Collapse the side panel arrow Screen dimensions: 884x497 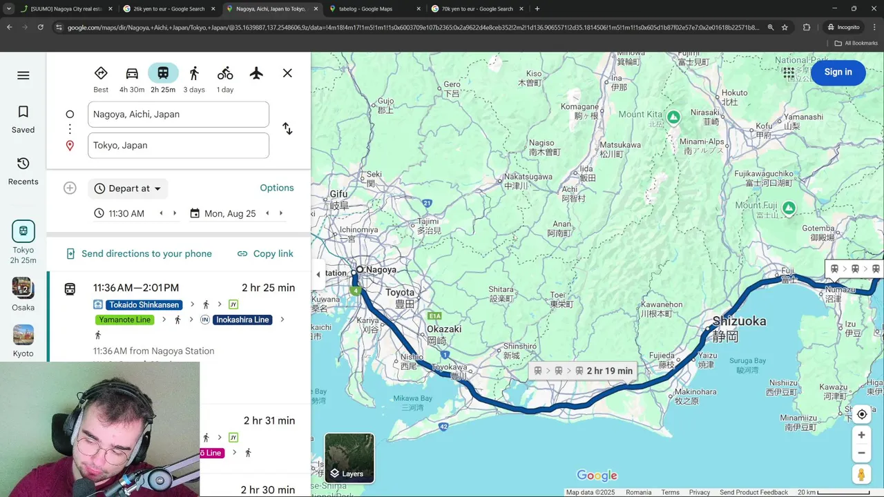pos(318,274)
